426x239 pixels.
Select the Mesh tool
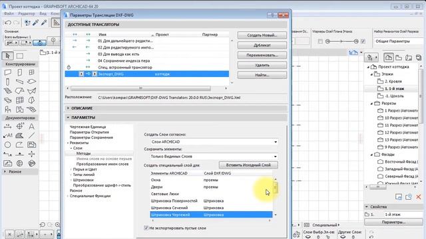click(x=31, y=110)
